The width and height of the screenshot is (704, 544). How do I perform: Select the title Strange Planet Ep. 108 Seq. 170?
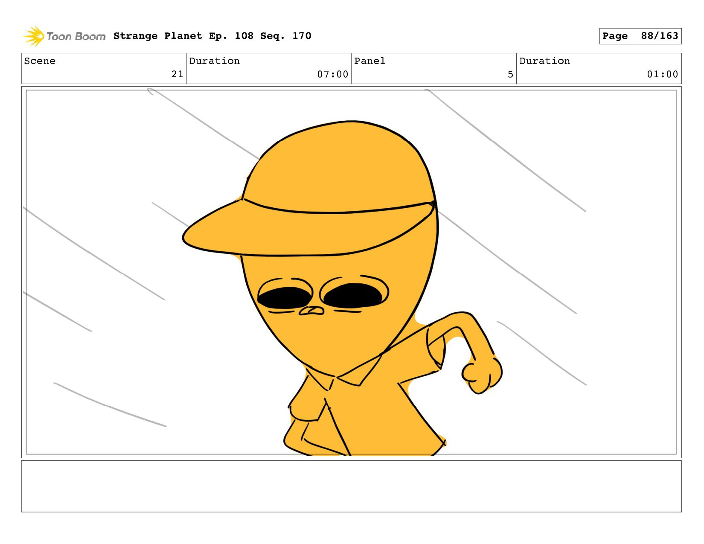(x=212, y=36)
